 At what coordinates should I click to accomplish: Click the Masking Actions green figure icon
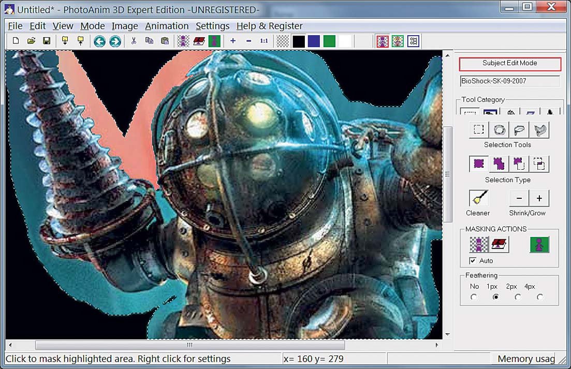pyautogui.click(x=539, y=245)
